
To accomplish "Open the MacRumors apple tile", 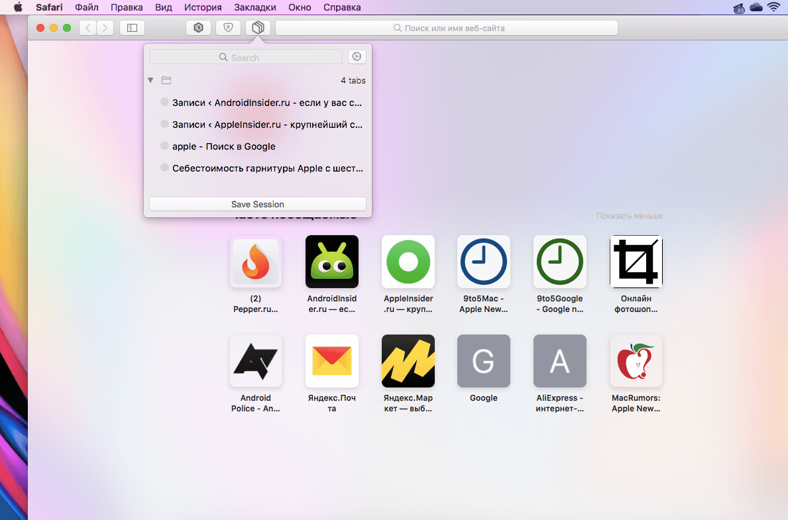I will click(x=636, y=361).
